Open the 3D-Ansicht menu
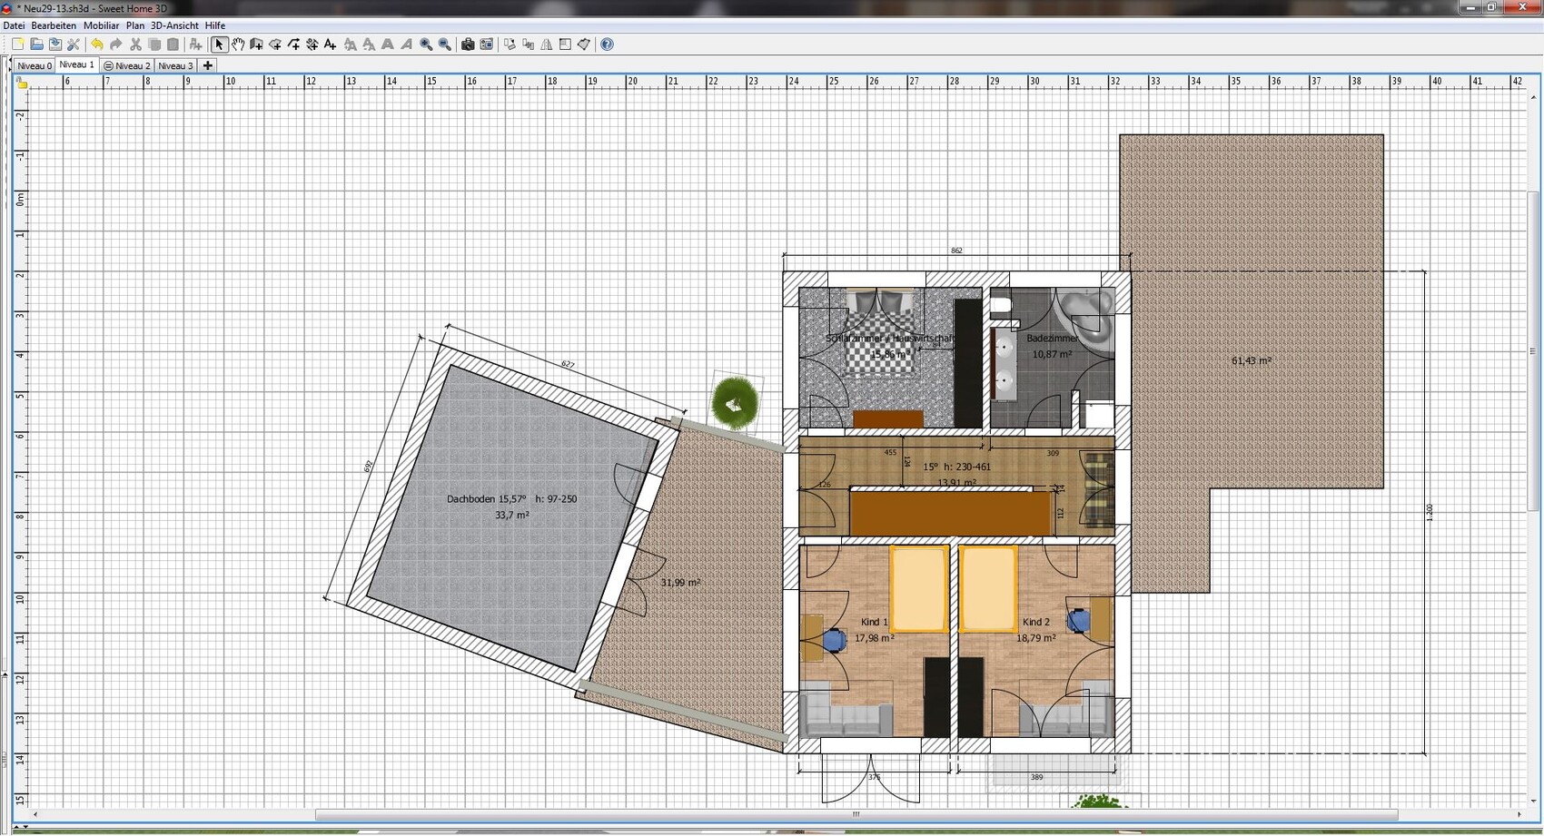Screen dimensions: 1544x836 (x=174, y=25)
